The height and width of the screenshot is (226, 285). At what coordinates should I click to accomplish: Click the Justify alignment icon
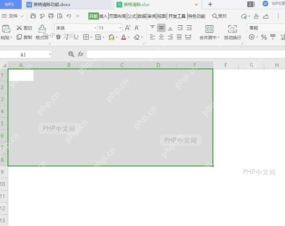point(179,37)
